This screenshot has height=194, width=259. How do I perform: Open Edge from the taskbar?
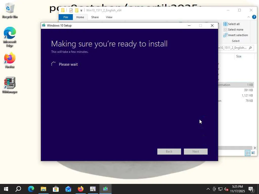click(31, 189)
